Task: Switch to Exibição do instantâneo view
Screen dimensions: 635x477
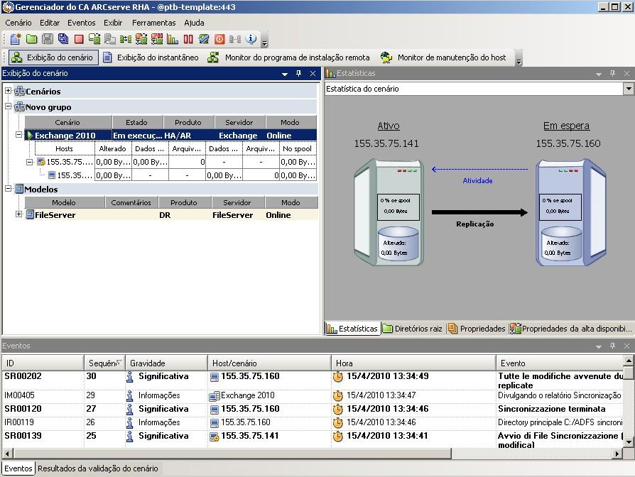Action: 150,57
